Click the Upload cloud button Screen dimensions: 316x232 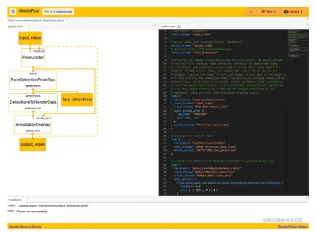click(291, 12)
